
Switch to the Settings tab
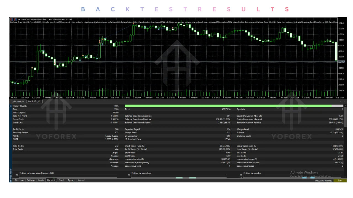[31, 180]
